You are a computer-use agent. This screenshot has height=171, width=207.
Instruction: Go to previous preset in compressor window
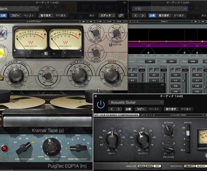pos(112,109)
